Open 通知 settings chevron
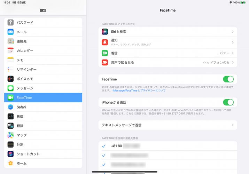Viewport: 249px width, 174px height. tap(233, 42)
